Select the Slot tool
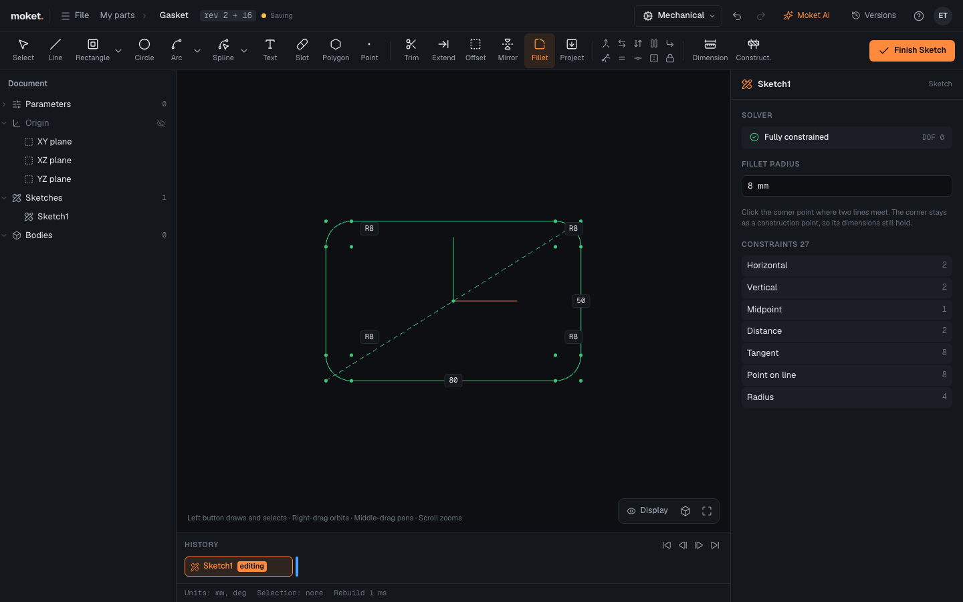Image resolution: width=963 pixels, height=602 pixels. (x=302, y=50)
